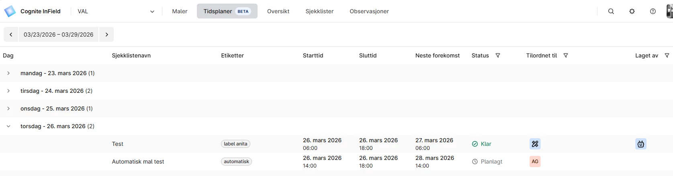The width and height of the screenshot is (673, 176).
Task: Go to the next week
Action: pos(106,35)
